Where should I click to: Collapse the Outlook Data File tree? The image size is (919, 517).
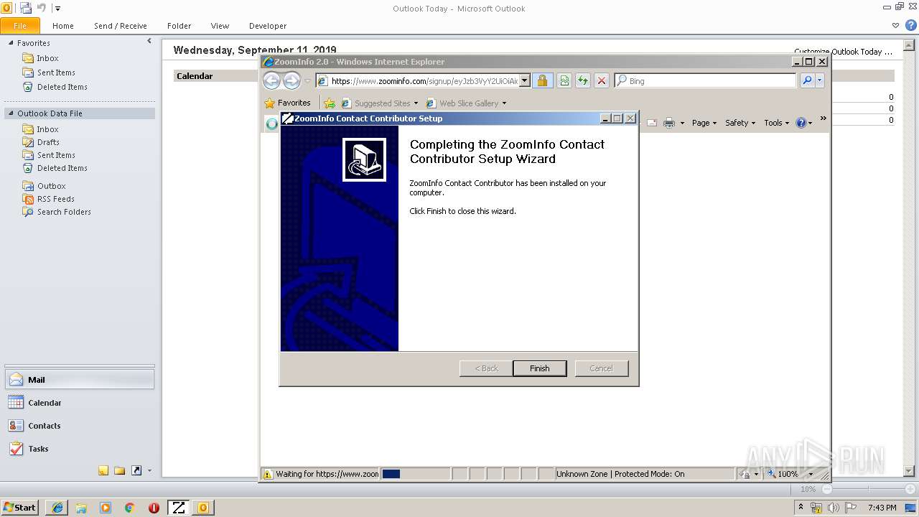[11, 113]
